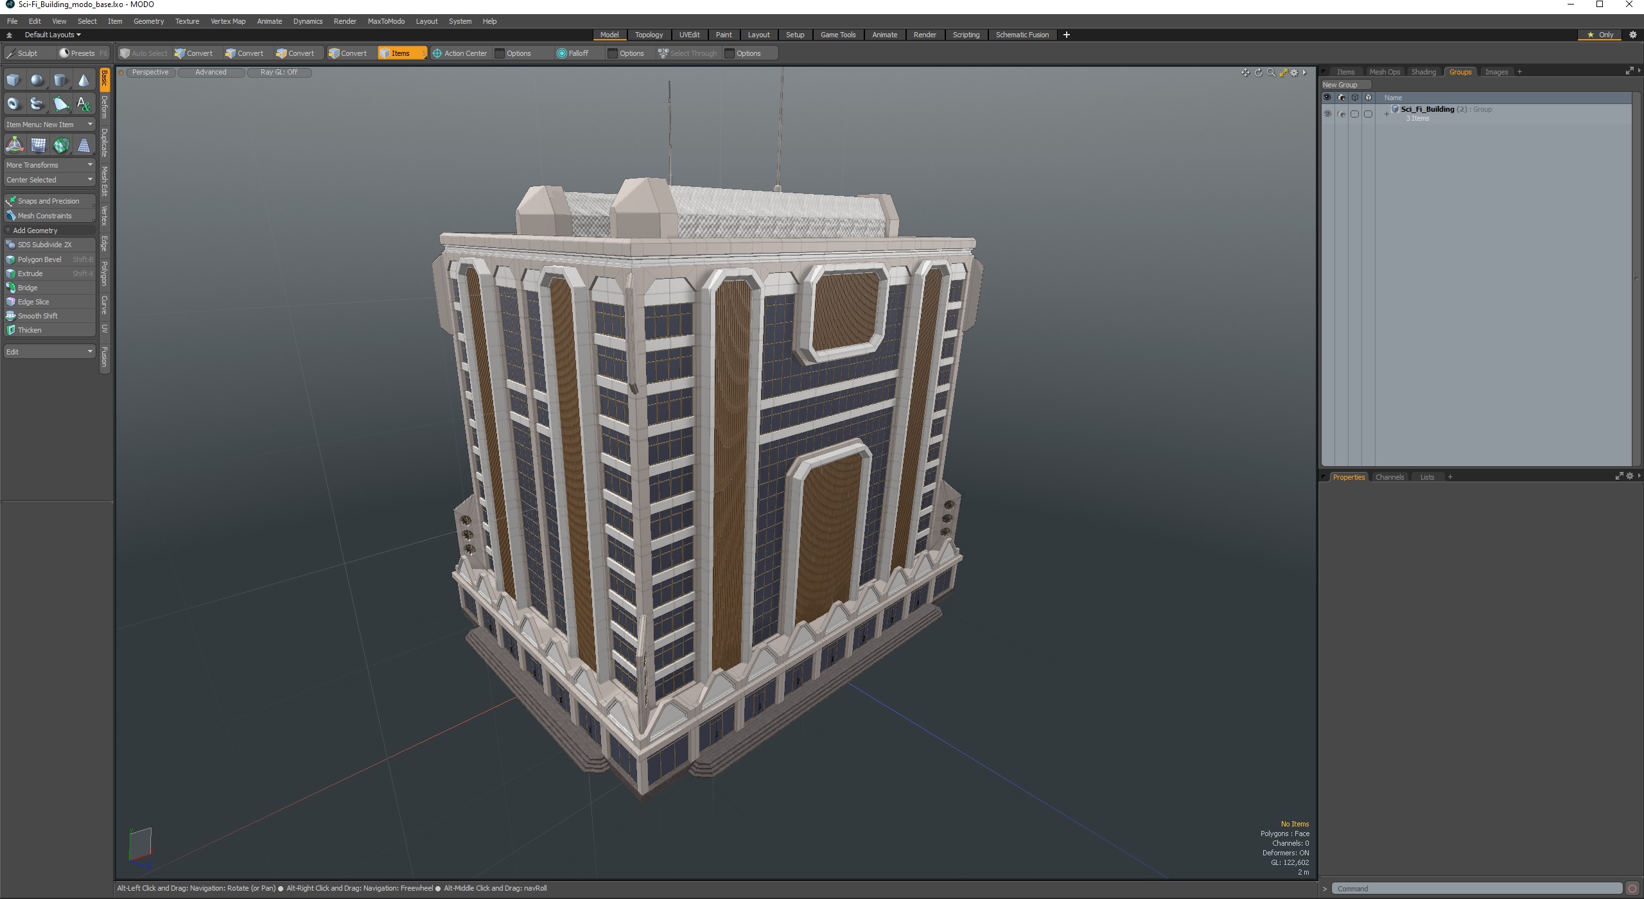Screen dimensions: 1644x899
Task: Select the Edge Slice tool
Action: 32,301
